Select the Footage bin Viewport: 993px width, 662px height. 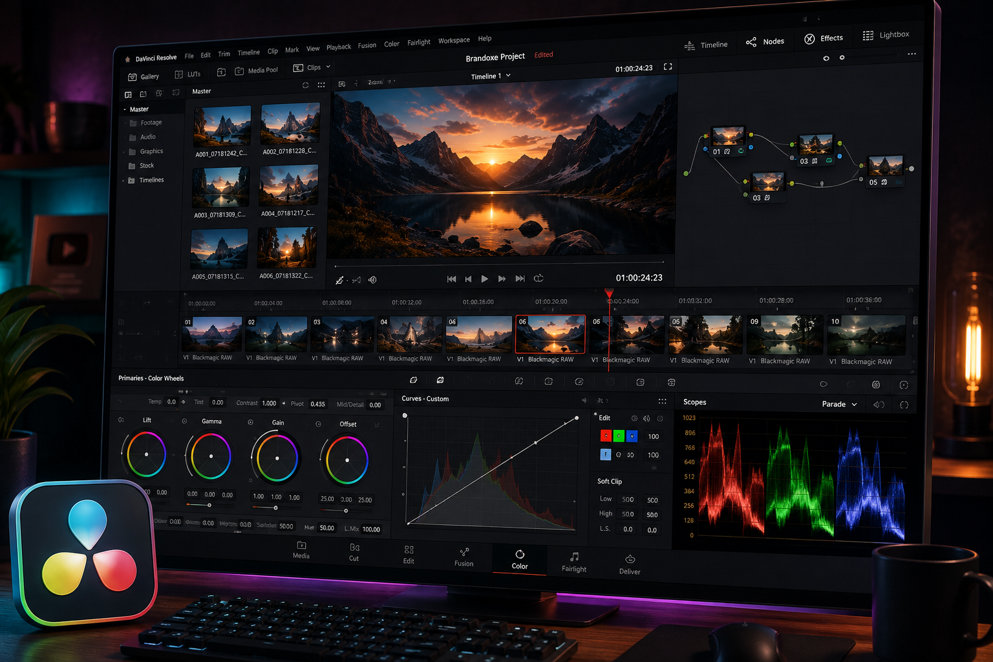tap(145, 123)
